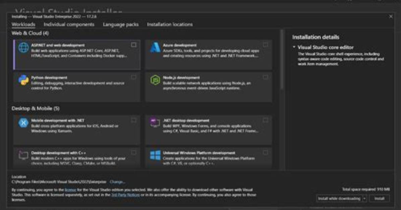Switch to the Workloads tab

(23, 24)
